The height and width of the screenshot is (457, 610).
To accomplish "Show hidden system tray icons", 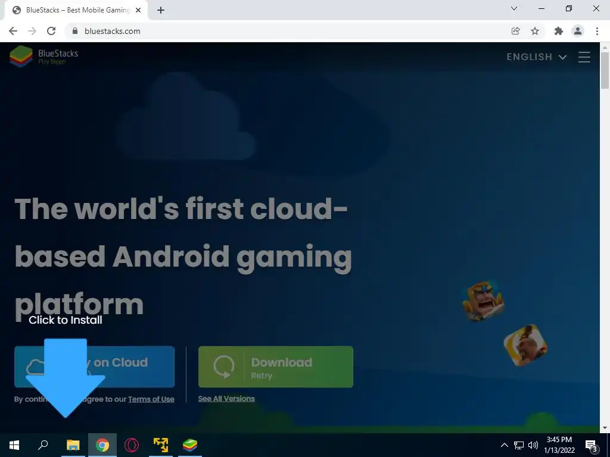I will 504,445.
